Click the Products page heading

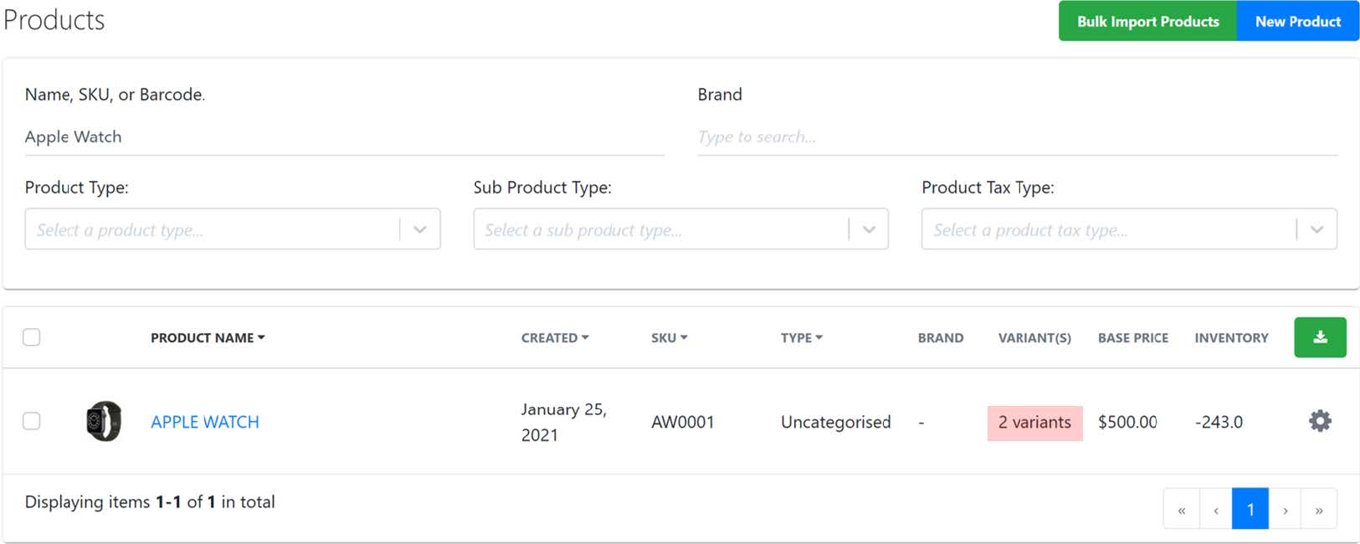54,20
